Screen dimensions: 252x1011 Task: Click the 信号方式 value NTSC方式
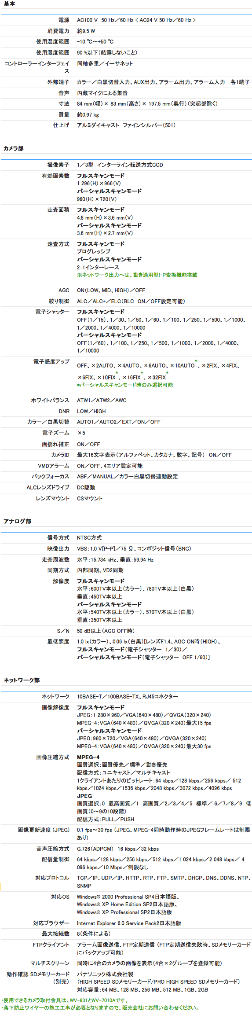(89, 538)
